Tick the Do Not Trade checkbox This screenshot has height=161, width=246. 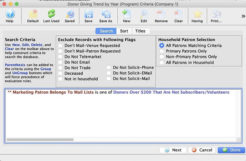60,68
